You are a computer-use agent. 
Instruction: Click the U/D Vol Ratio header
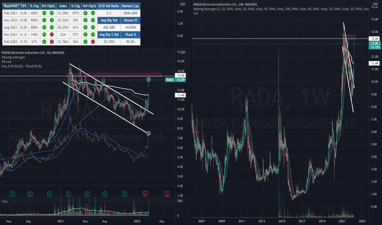pos(109,6)
